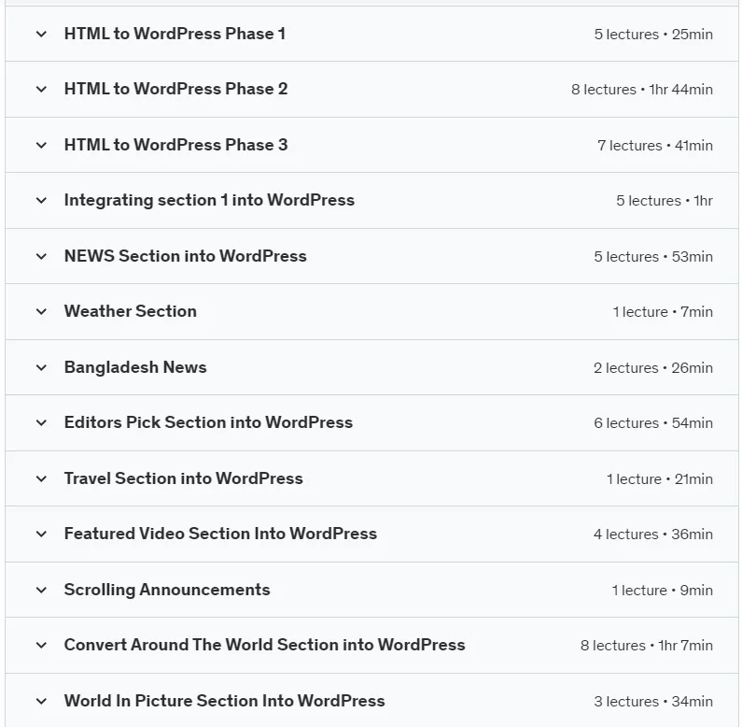Click chevron icon beside Bangladesh News

tap(42, 367)
